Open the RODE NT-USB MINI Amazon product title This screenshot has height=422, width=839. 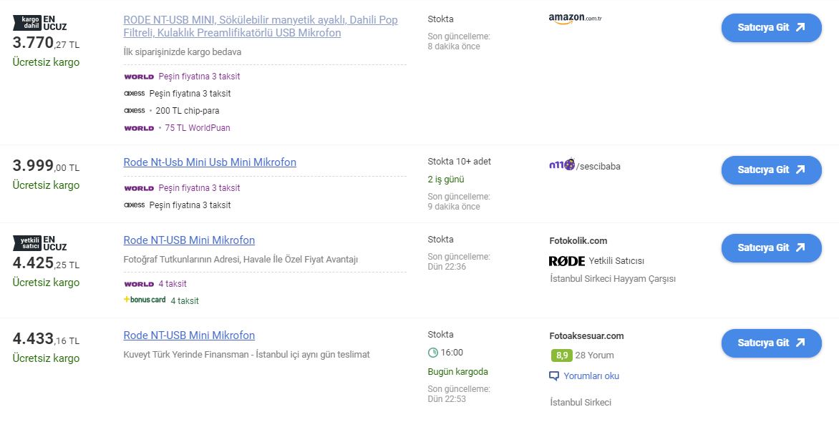point(261,26)
